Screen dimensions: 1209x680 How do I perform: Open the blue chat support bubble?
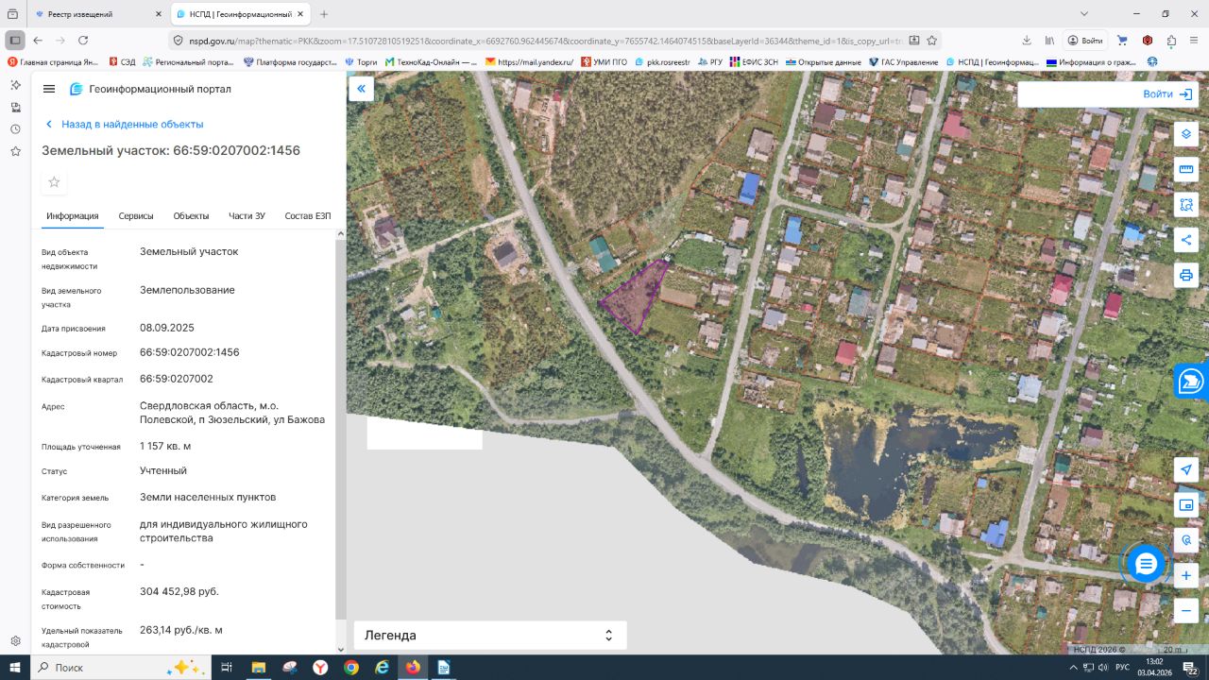coord(1146,564)
